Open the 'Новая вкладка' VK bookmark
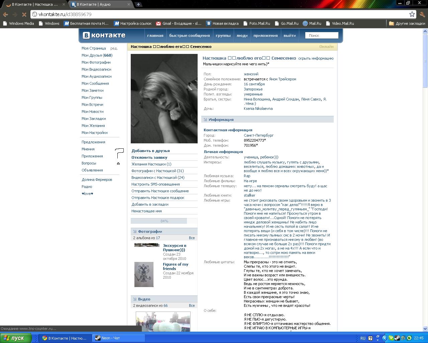Screen dimensions: 428x343 point(222,23)
